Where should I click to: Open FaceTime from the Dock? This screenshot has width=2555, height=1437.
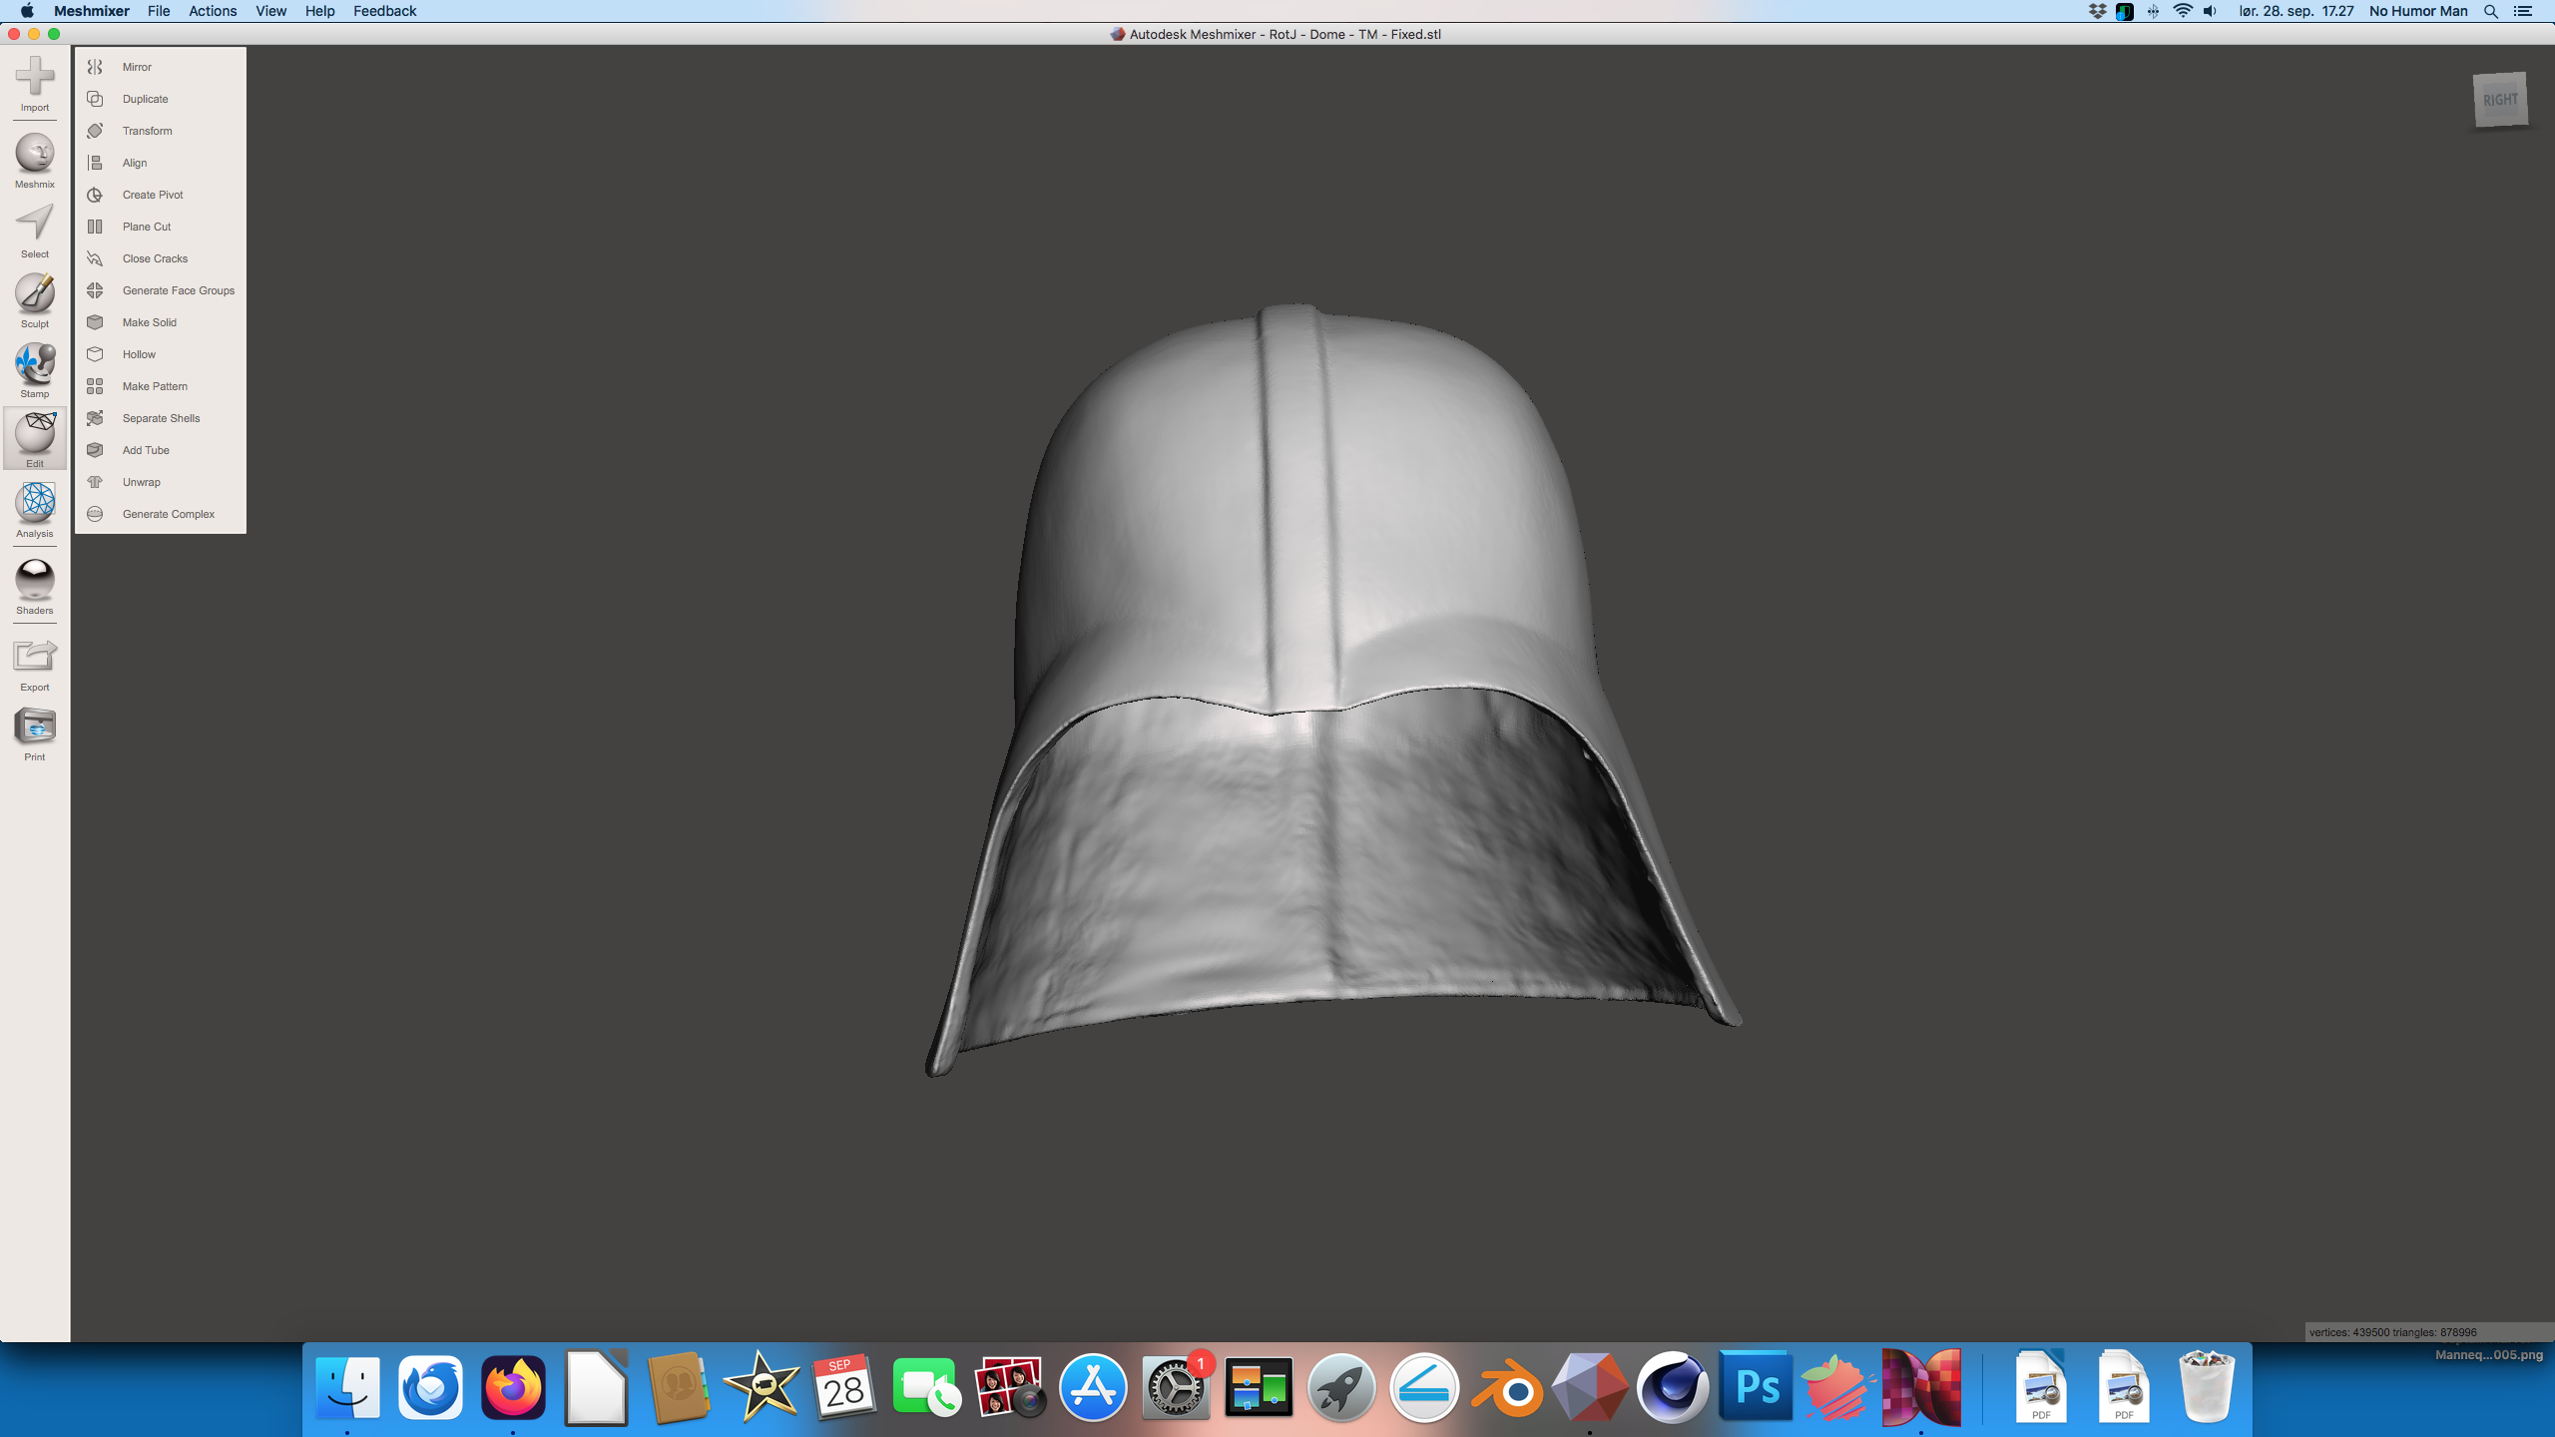[927, 1387]
